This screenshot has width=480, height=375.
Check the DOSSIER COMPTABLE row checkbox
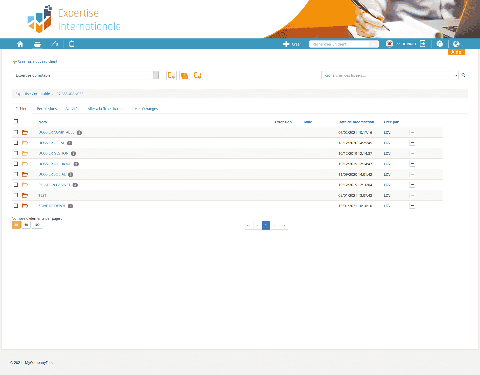pos(16,132)
